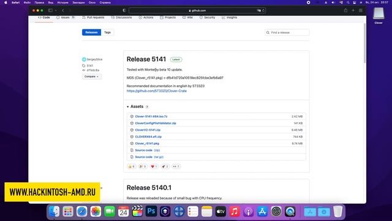Download Source code tar.gz

149,157
